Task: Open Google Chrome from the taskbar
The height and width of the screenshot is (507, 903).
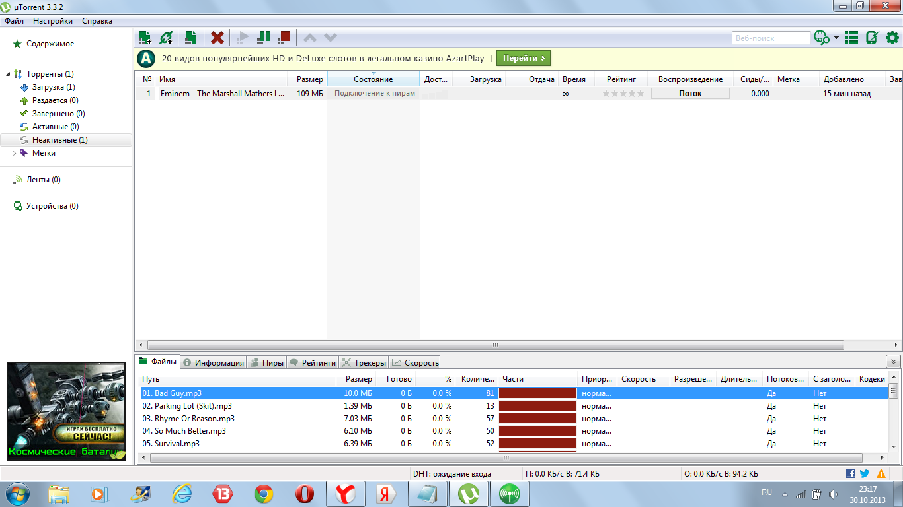Action: pyautogui.click(x=264, y=494)
